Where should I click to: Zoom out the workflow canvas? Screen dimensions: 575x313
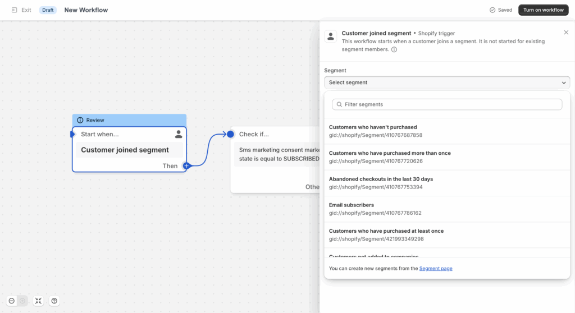(x=12, y=301)
